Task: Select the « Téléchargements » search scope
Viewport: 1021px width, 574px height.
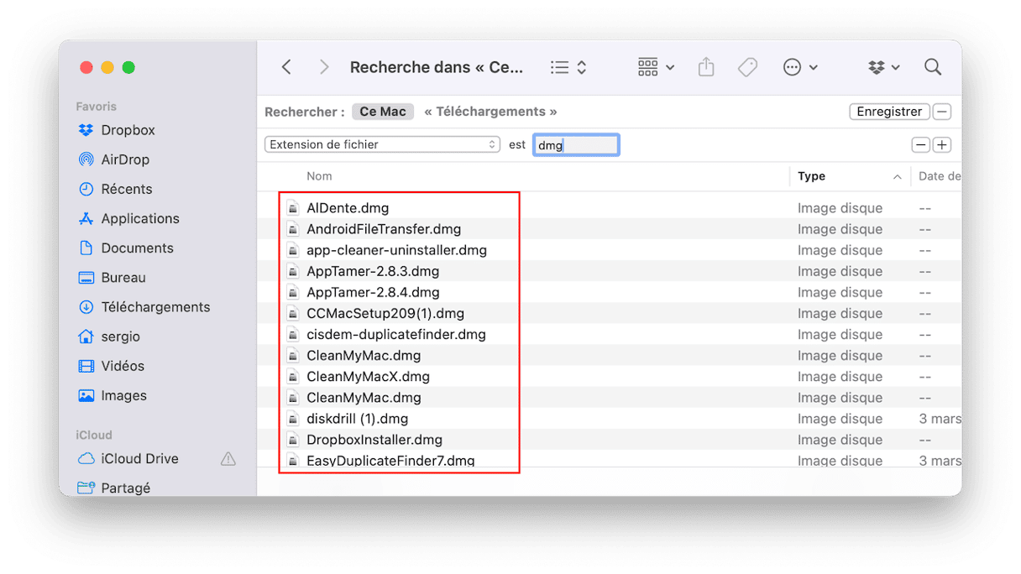Action: (x=490, y=112)
